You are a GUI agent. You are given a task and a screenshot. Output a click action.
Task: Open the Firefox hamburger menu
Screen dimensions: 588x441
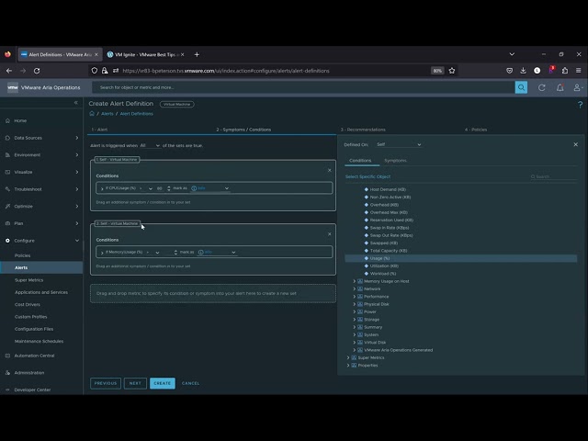coord(579,71)
